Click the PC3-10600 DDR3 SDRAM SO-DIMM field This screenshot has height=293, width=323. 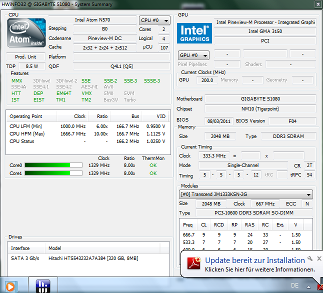tap(254, 212)
